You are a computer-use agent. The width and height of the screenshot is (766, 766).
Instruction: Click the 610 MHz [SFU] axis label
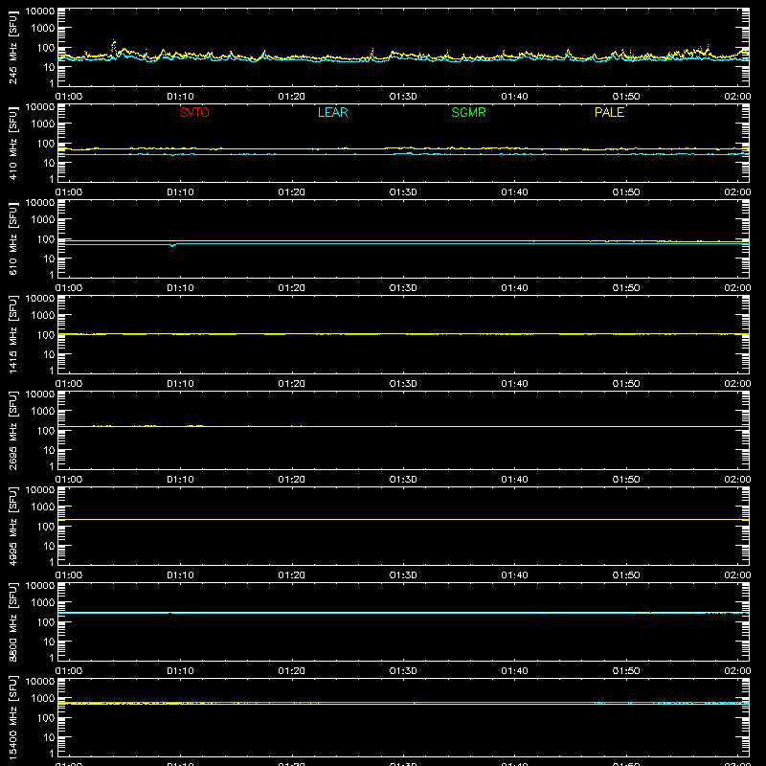tap(13, 238)
